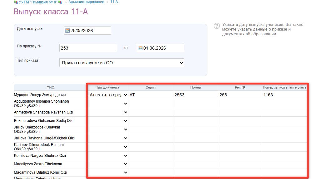Image resolution: width=313 pixels, height=179 pixels.
Task: Click the Тип документа column header
Action: coord(107,87)
